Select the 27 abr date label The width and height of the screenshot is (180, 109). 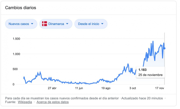coord(52,88)
